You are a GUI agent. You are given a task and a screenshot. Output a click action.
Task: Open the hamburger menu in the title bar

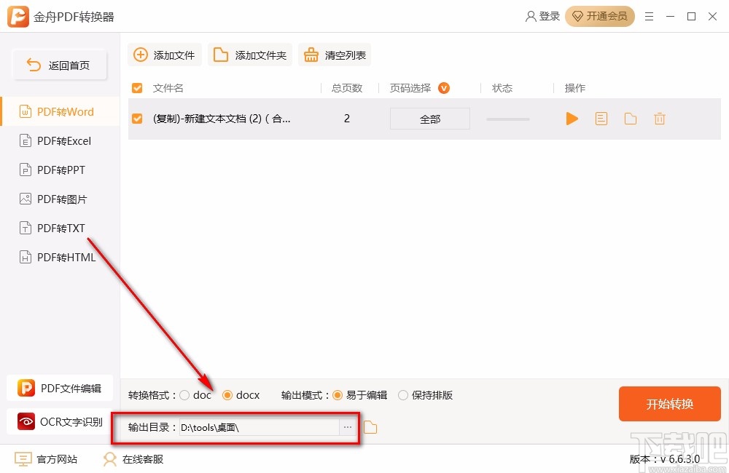[650, 16]
